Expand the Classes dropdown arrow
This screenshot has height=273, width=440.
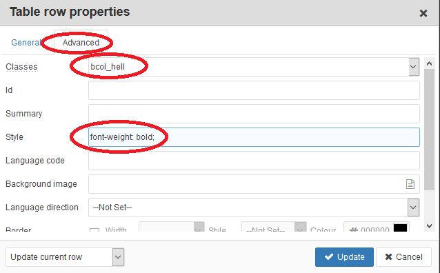(414, 67)
